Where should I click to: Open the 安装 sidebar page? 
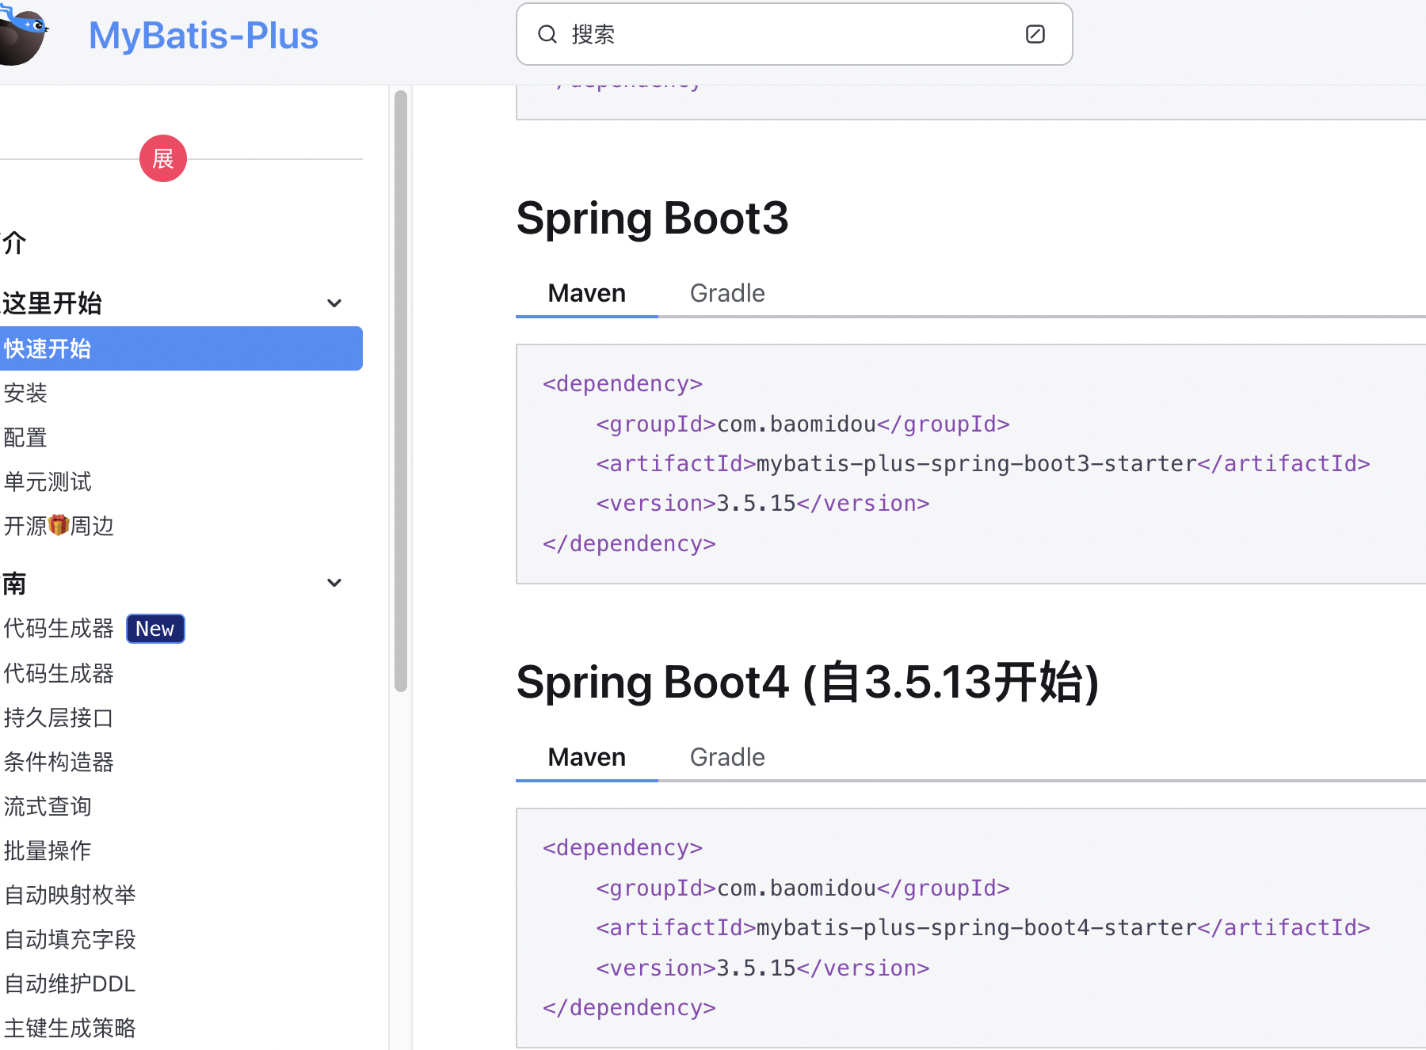tap(25, 393)
